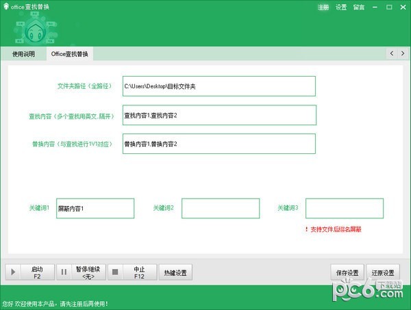Click the pause icon beside 暂停/继续
The height and width of the screenshot is (310, 411).
(64, 272)
